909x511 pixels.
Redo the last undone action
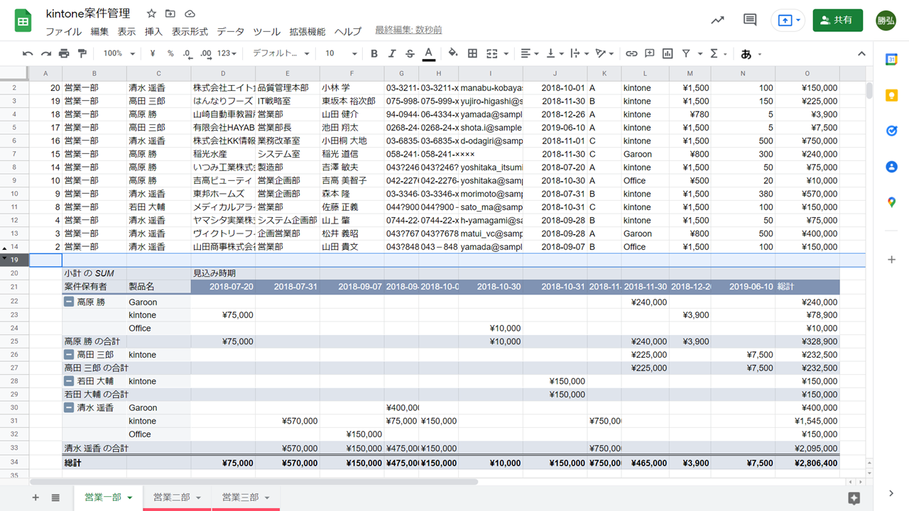(x=46, y=53)
